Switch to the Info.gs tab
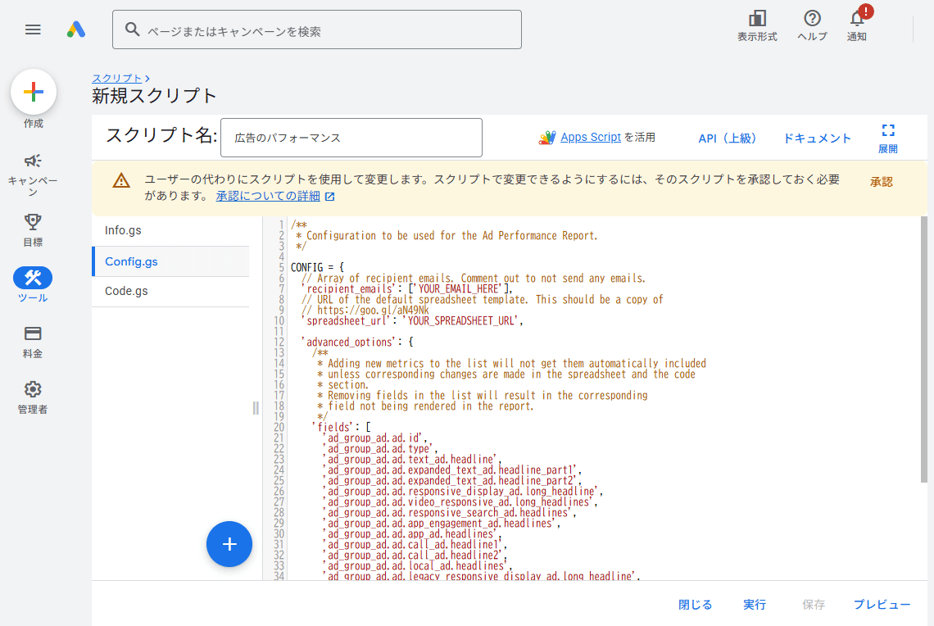934x626 pixels. [x=170, y=230]
